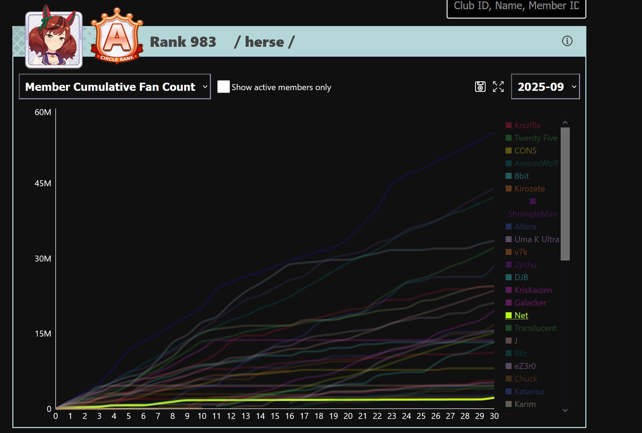Viewport: 642px width, 433px height.
Task: Open the Member Cumulative Fan Count dropdown
Action: tap(115, 87)
